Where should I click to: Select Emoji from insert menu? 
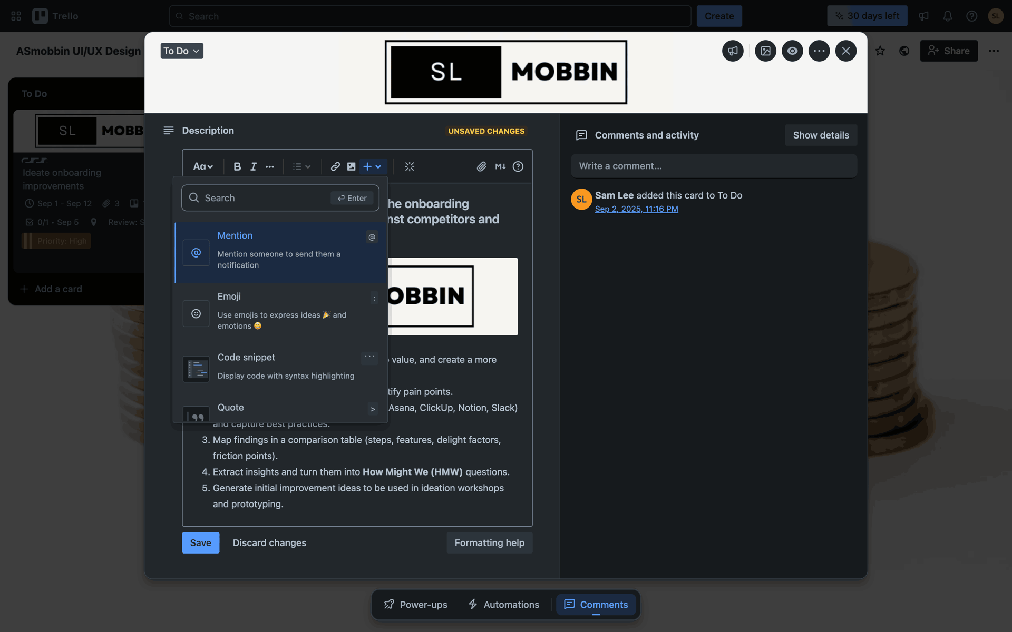coord(280,313)
